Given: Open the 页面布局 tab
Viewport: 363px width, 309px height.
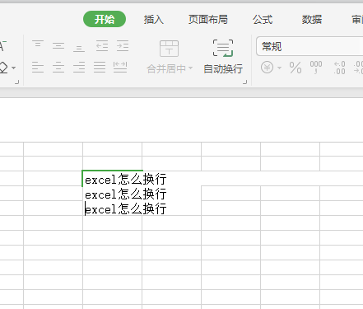Looking at the screenshot, I should coord(208,20).
